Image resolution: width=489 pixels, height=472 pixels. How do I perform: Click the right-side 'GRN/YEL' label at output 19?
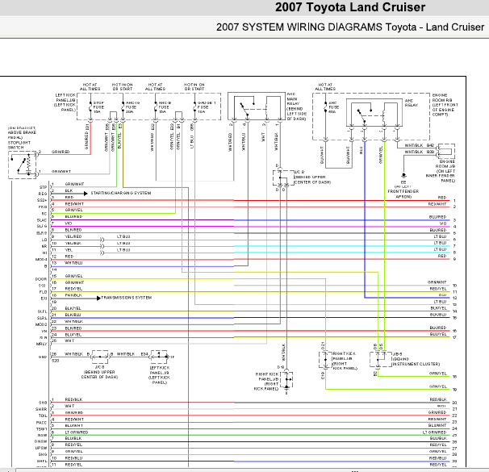pyautogui.click(x=438, y=386)
